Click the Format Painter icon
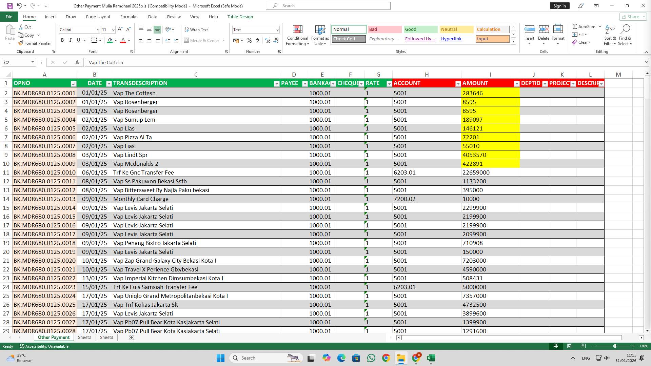Image resolution: width=651 pixels, height=366 pixels. click(x=21, y=43)
